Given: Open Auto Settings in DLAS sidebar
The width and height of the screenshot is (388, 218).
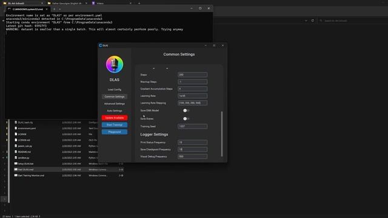Looking at the screenshot, I should pyautogui.click(x=115, y=111).
